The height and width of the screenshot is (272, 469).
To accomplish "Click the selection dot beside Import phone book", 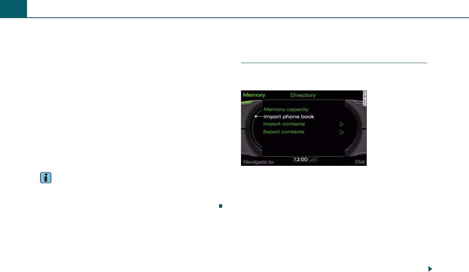I will (x=256, y=117).
